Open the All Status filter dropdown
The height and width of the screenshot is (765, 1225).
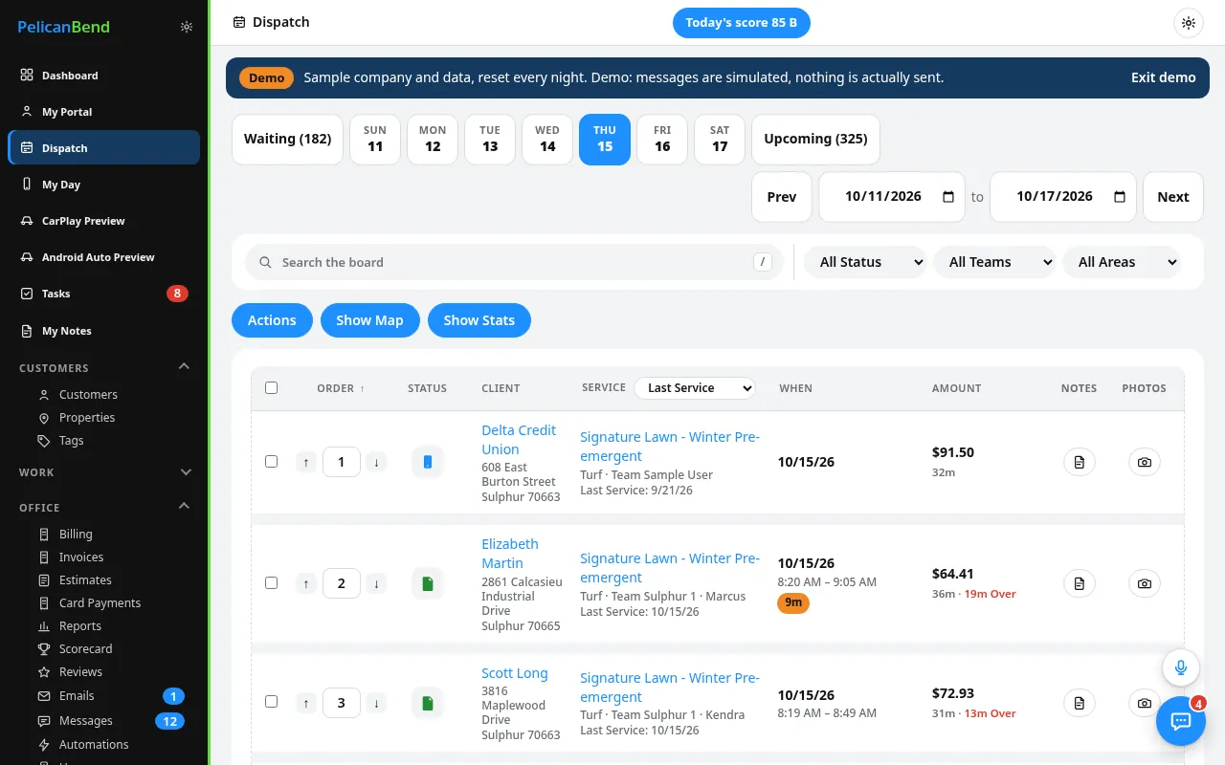(x=865, y=262)
